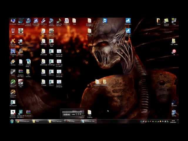The width and height of the screenshot is (188, 141).
Task: Launch the NFS MW 2012 shortcut
Action: point(21,83)
